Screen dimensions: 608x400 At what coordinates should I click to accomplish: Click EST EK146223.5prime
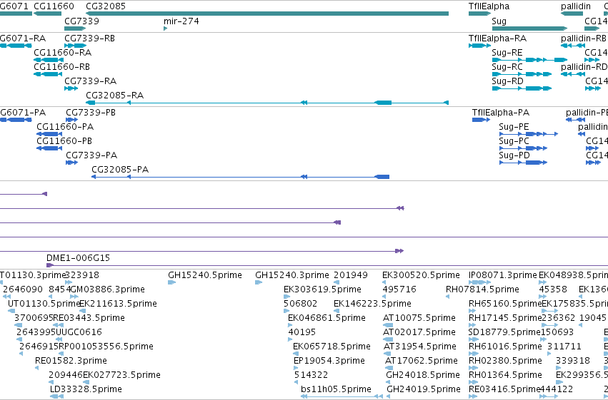tap(372, 304)
